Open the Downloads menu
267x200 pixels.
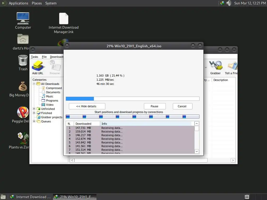[x=57, y=57]
